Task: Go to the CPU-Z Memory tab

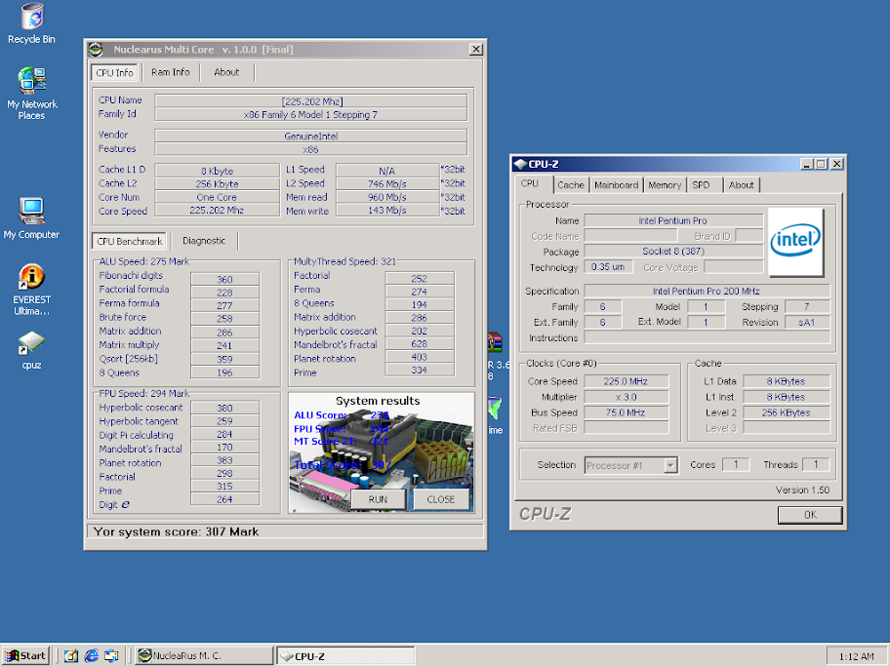Action: point(665,184)
